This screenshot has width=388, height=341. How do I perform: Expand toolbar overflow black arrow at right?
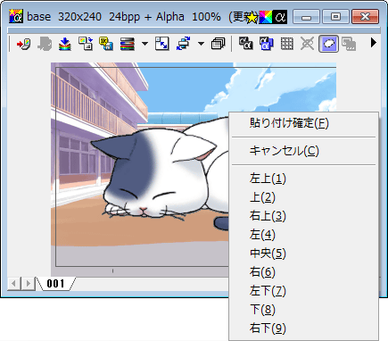pos(374,43)
